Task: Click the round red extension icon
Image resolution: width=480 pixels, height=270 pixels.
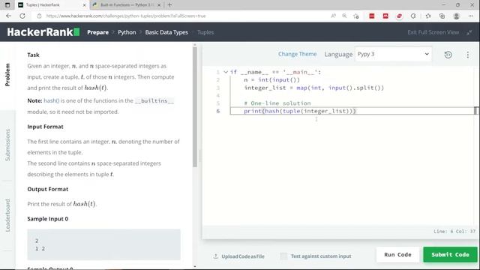Action: click(x=399, y=16)
